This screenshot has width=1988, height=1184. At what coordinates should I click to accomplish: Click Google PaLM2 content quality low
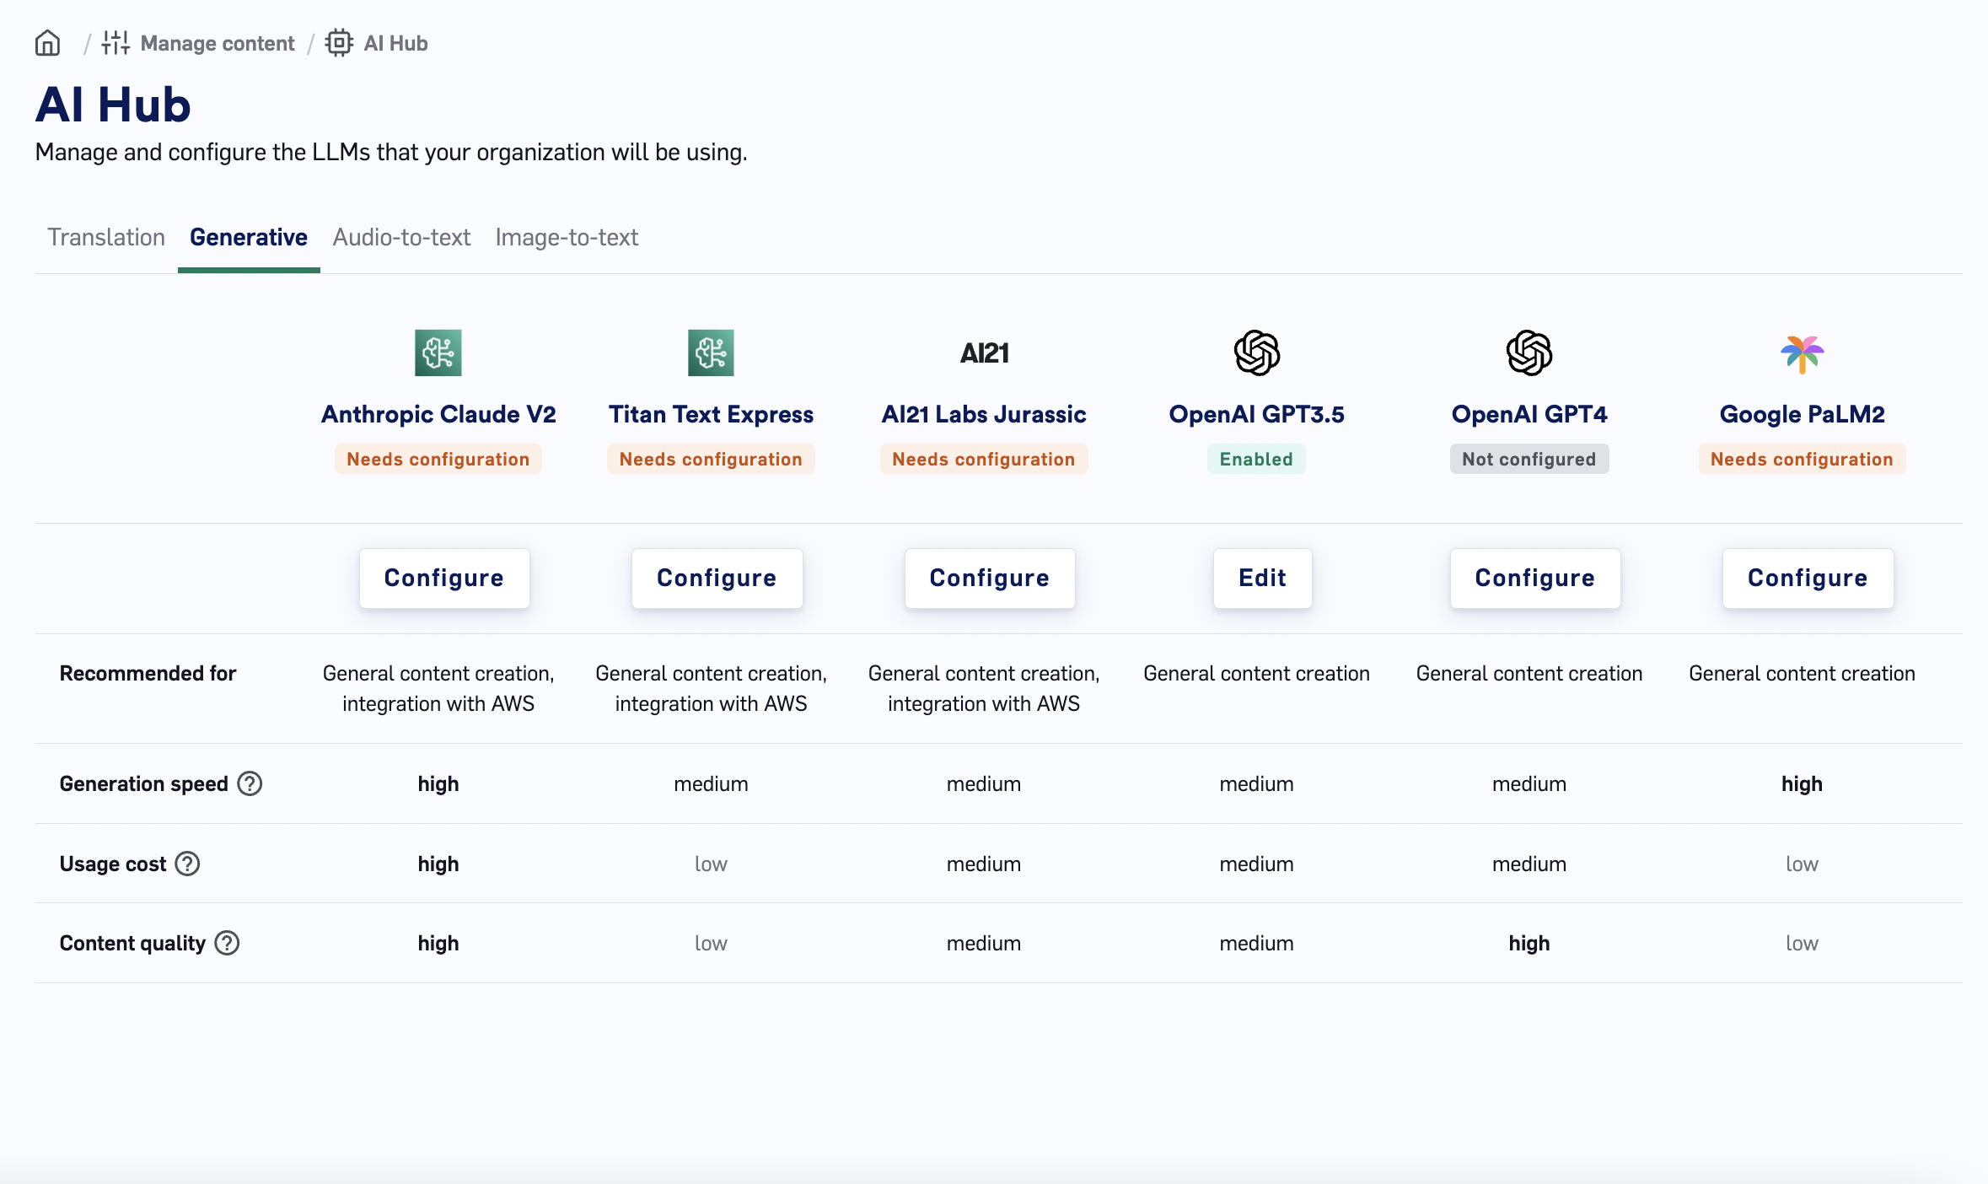[1802, 943]
